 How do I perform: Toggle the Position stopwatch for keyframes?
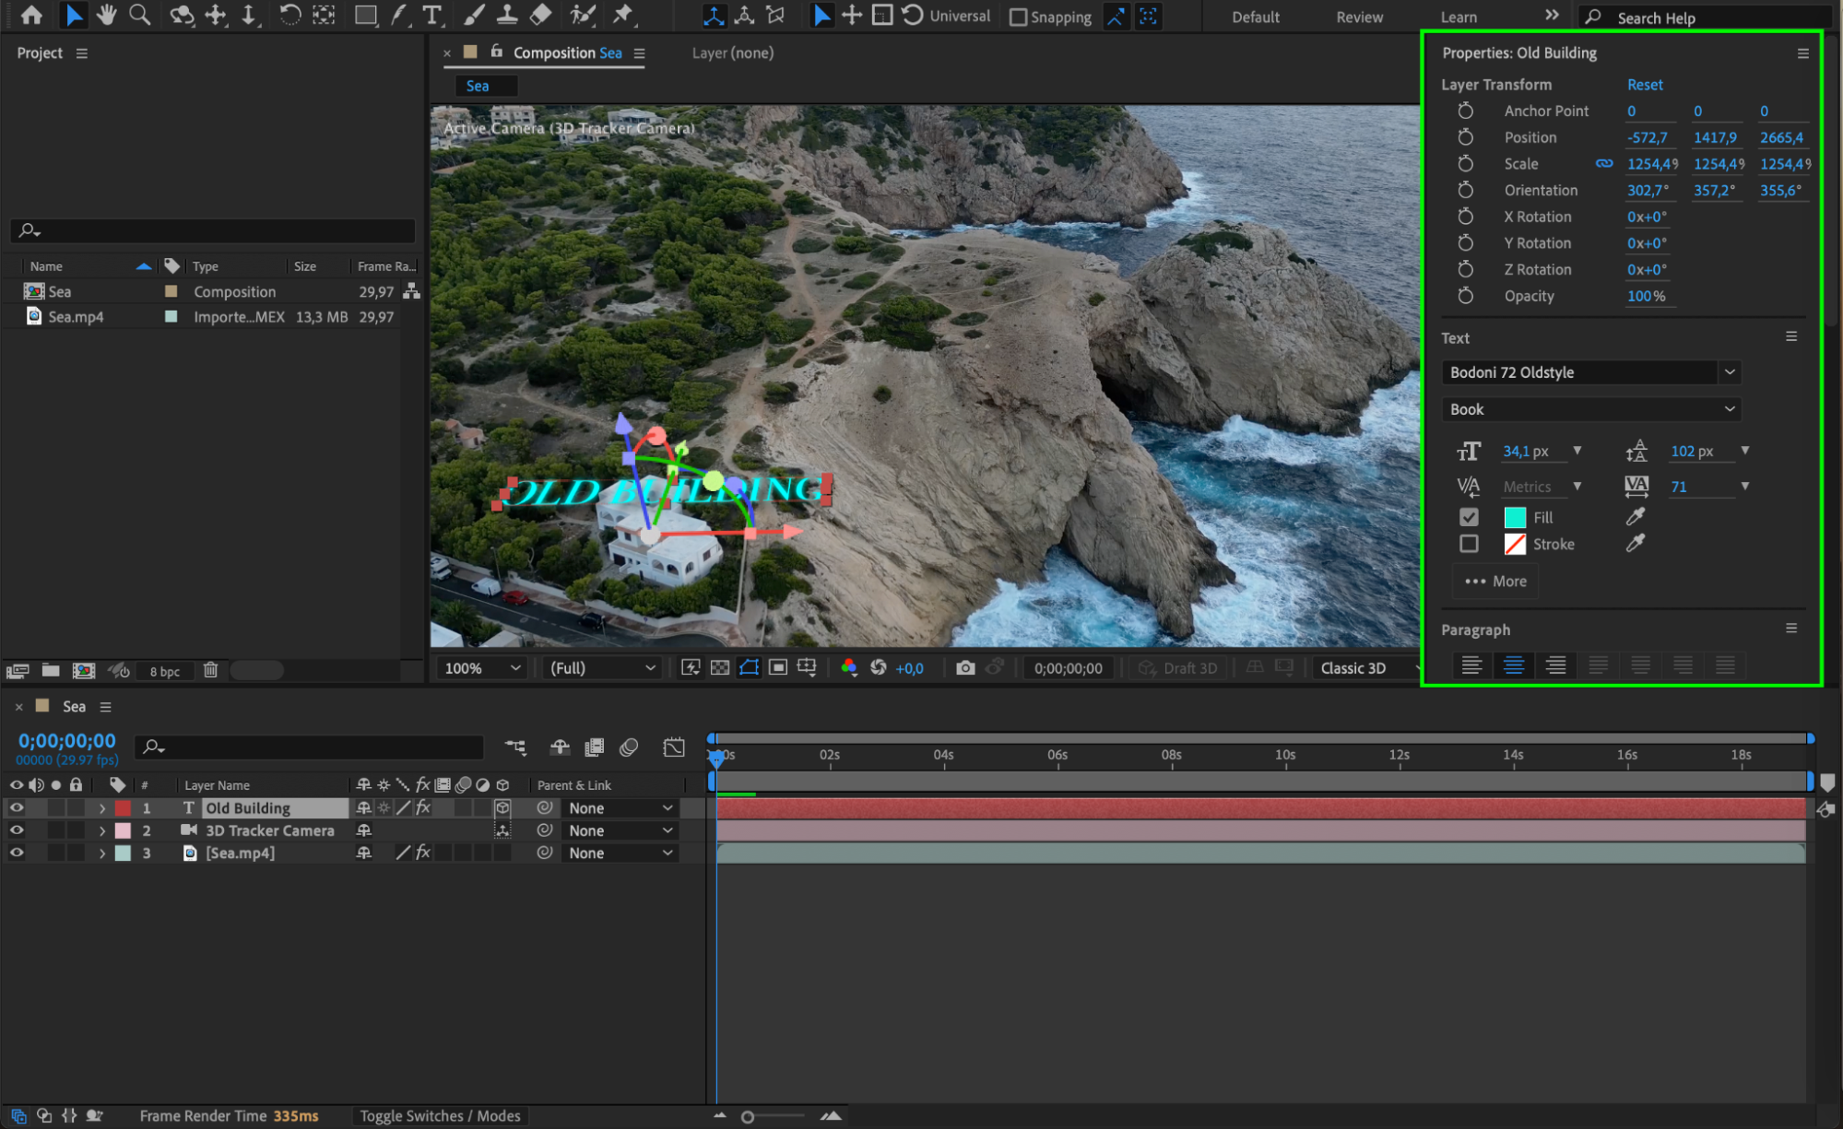click(x=1465, y=137)
